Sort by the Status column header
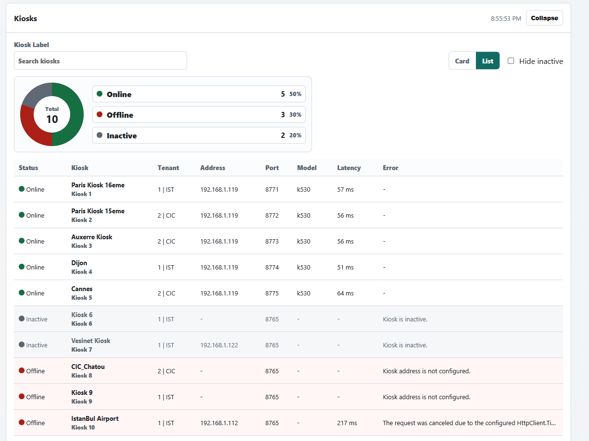The height and width of the screenshot is (441, 589). [x=28, y=168]
